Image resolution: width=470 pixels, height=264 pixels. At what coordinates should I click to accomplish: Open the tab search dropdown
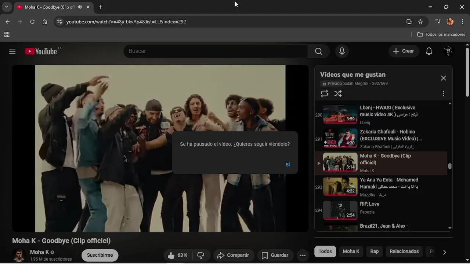(x=7, y=7)
